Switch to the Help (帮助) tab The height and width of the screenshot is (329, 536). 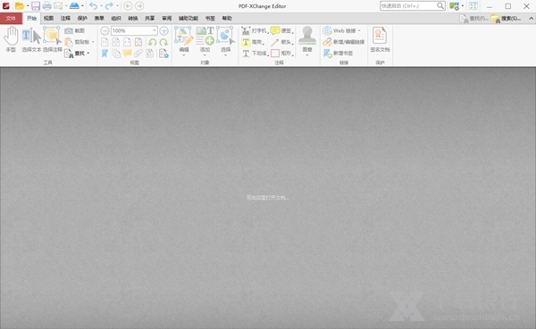(227, 19)
